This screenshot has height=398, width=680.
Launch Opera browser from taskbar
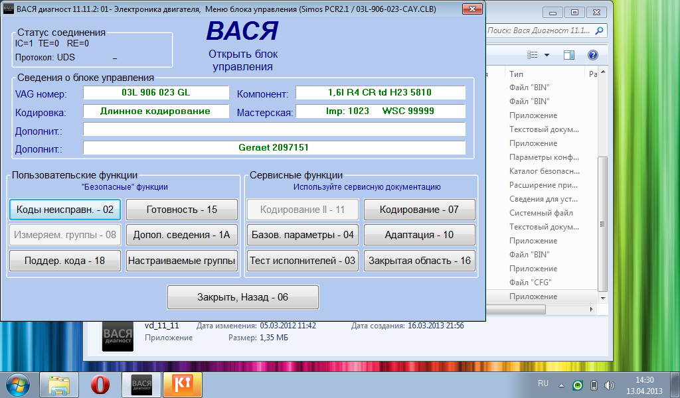(x=100, y=385)
